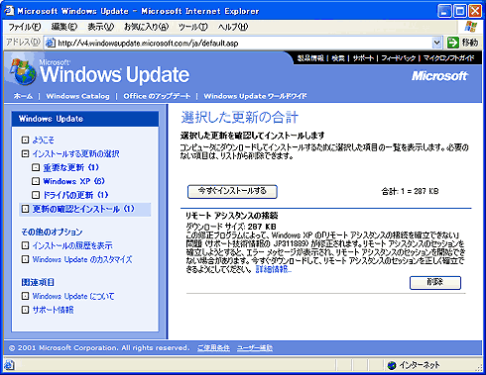Click the Internet zone globe in status bar
This screenshot has height=375, width=486.
point(392,365)
